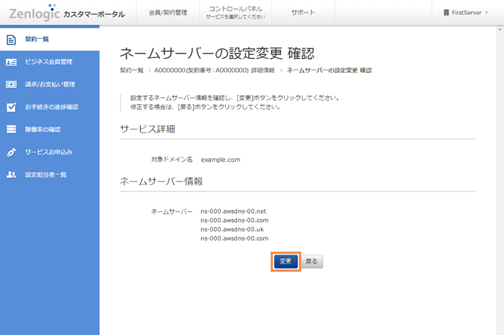Click the 請求/お支払い管理 billing icon
Image resolution: width=504 pixels, height=335 pixels.
(11, 84)
